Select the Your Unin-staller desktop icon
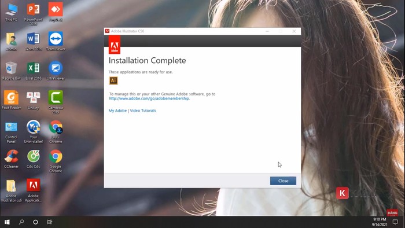The width and height of the screenshot is (405, 228). click(34, 132)
